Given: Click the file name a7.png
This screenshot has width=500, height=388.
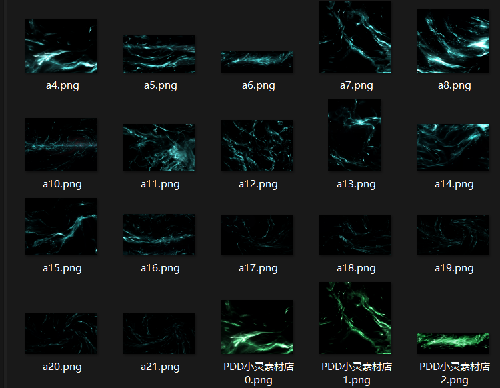Looking at the screenshot, I should point(356,85).
